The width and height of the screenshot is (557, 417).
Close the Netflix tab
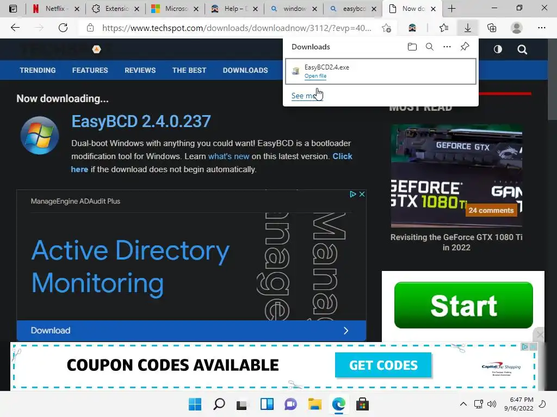coord(77,9)
